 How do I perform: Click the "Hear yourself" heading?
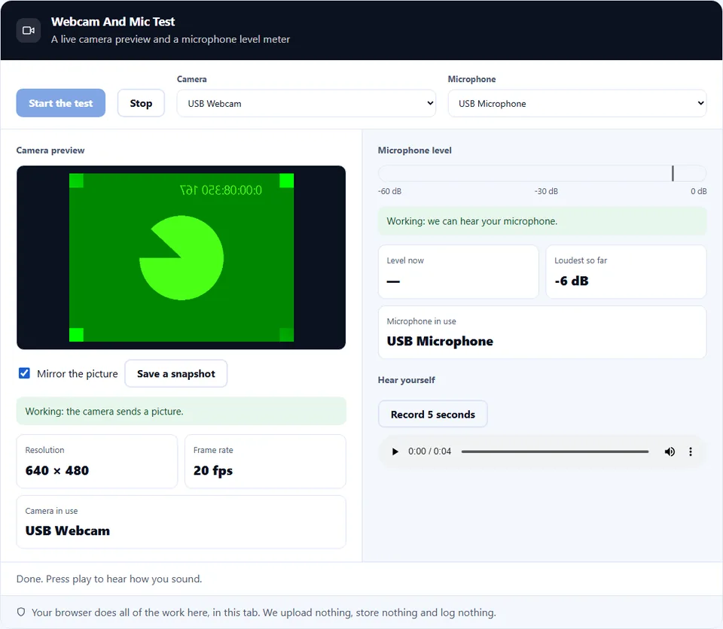(x=406, y=380)
